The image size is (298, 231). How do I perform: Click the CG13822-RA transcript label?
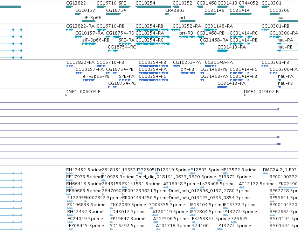coord(80,26)
